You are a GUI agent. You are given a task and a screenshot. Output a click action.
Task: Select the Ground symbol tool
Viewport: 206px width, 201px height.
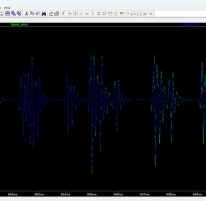click(x=69, y=14)
